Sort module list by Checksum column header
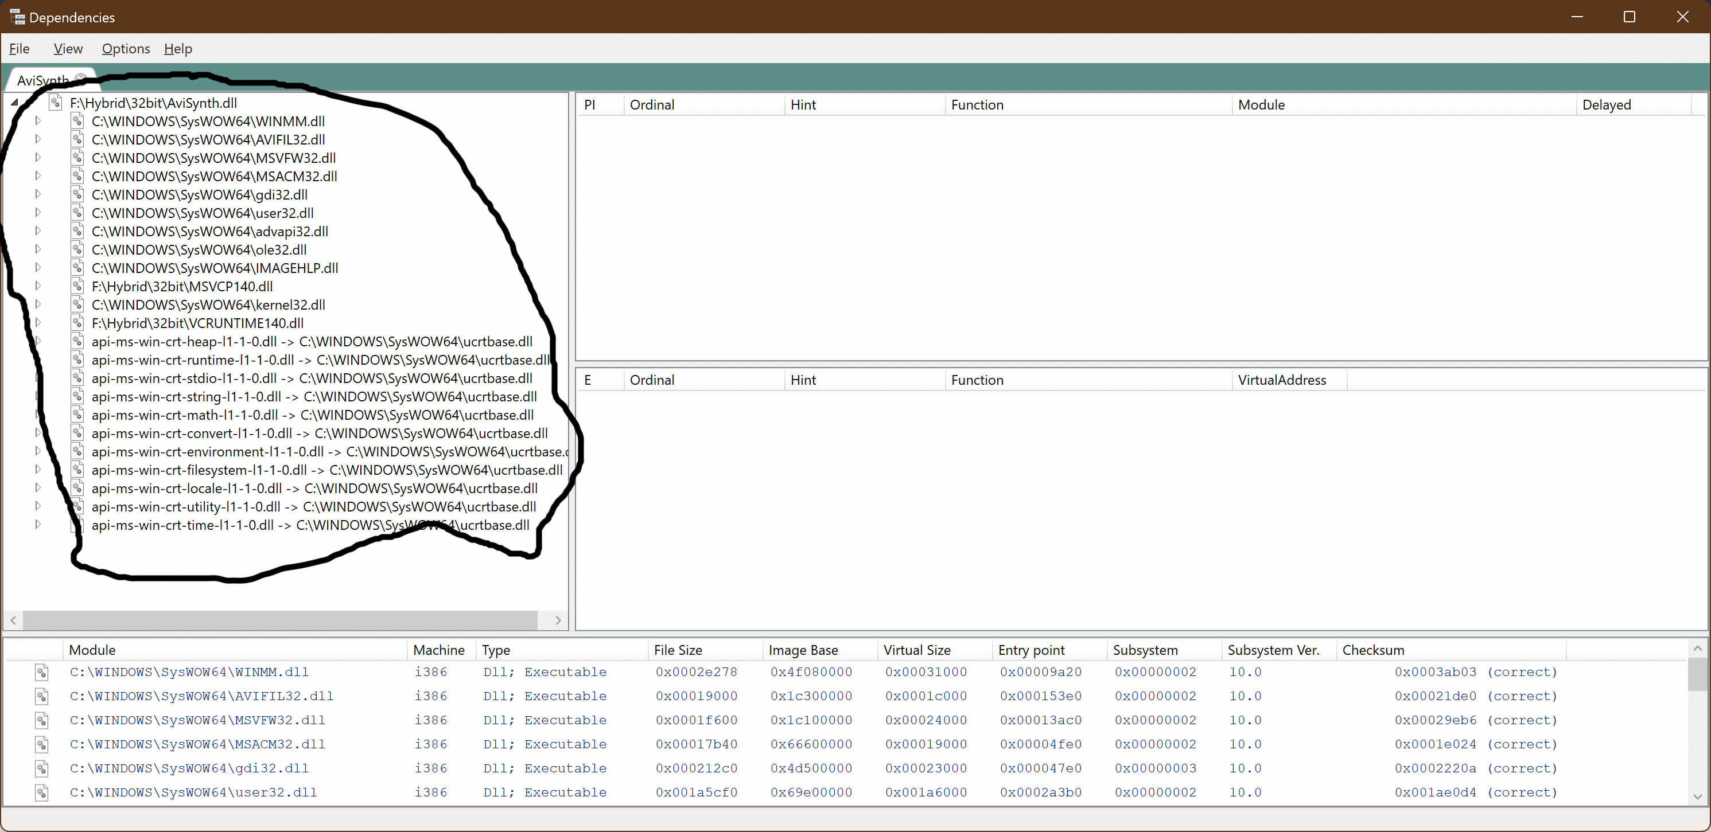 coord(1373,650)
